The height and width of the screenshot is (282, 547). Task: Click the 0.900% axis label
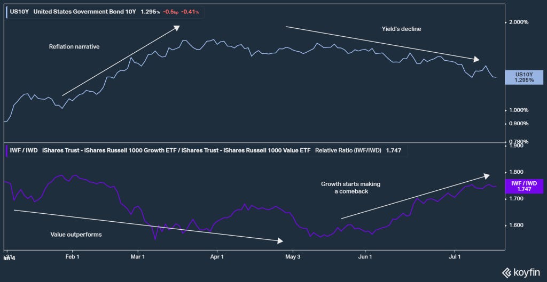519,124
